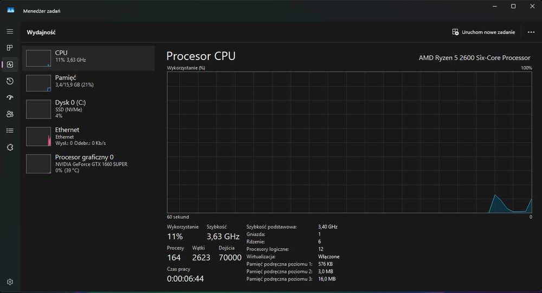Click the Task Manager app icon in title bar
This screenshot has height=293, width=542.
(11, 10)
